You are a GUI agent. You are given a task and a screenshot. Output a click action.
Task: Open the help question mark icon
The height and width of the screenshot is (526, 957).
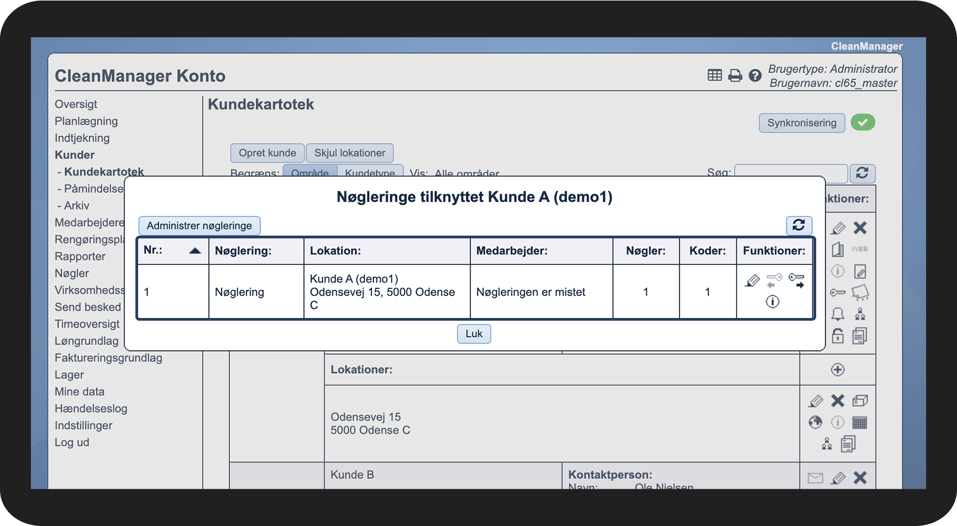pyautogui.click(x=755, y=76)
